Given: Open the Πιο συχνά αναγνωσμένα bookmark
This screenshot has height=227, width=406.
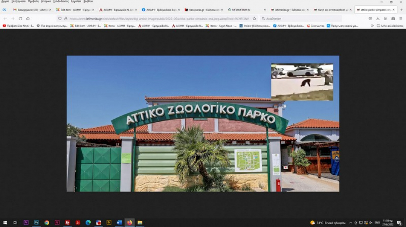Looking at the screenshot, I should (x=52, y=25).
